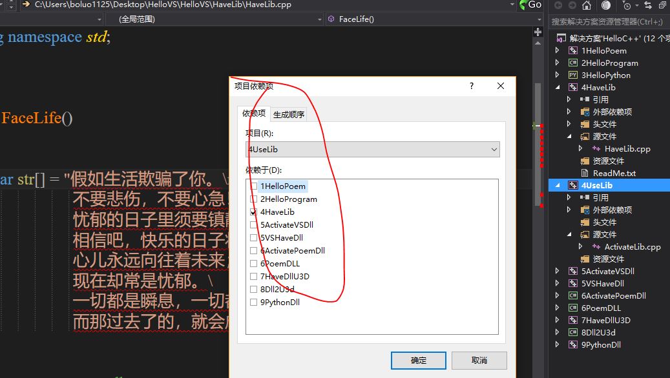
Task: Check the 5ActivateVSDll dependency checkbox
Action: pyautogui.click(x=253, y=225)
